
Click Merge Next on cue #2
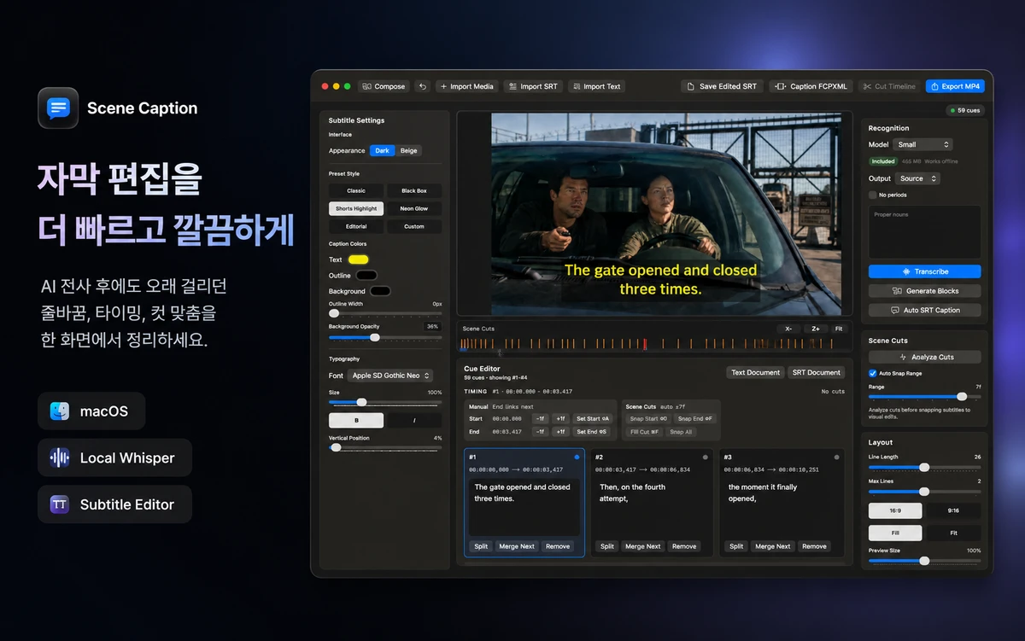pyautogui.click(x=642, y=546)
